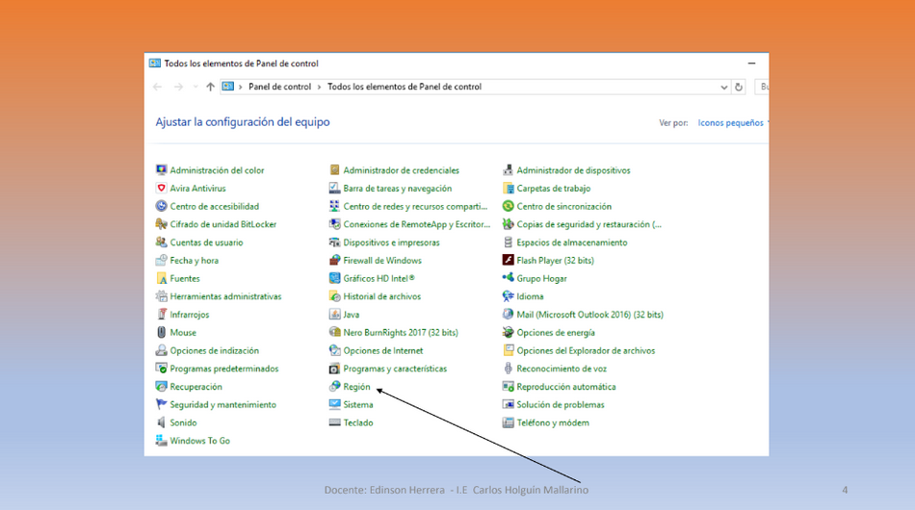Click the Java coffee cup icon
915x510 pixels.
pos(334,315)
